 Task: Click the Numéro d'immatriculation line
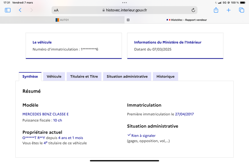pyautogui.click(x=65, y=49)
